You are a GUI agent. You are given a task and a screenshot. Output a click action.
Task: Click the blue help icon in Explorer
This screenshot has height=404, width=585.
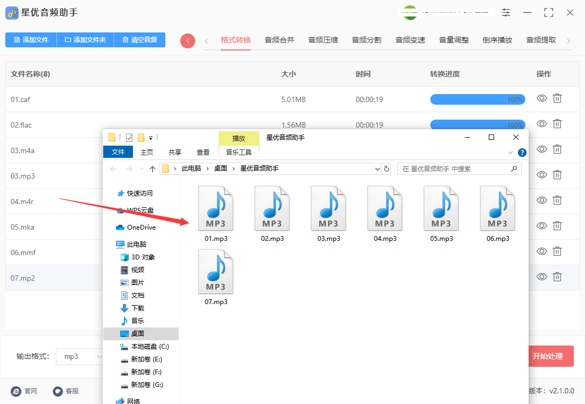522,153
